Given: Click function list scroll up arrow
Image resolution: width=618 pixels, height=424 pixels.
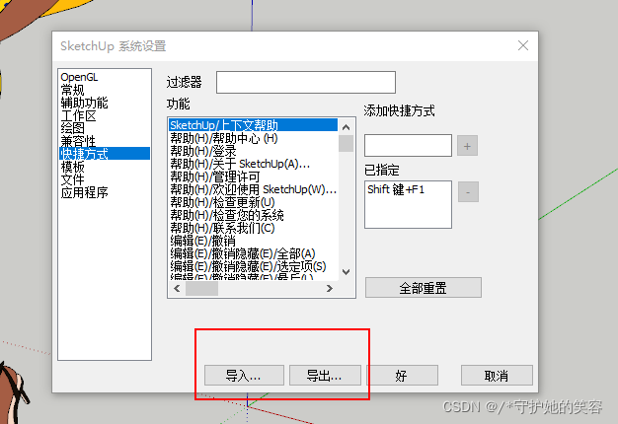Looking at the screenshot, I should 347,127.
